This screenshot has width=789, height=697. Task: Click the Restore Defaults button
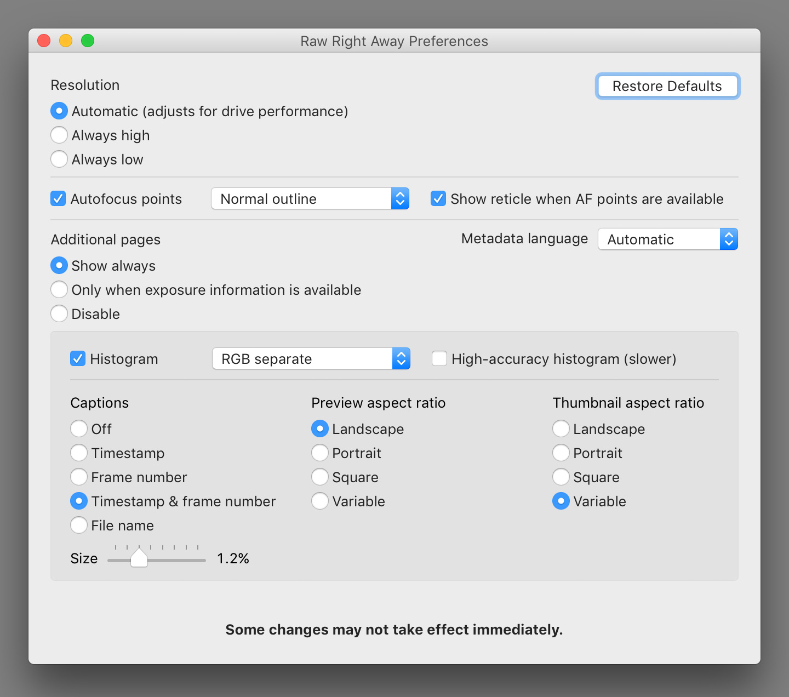(667, 86)
